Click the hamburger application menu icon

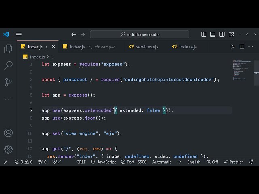(x=19, y=34)
